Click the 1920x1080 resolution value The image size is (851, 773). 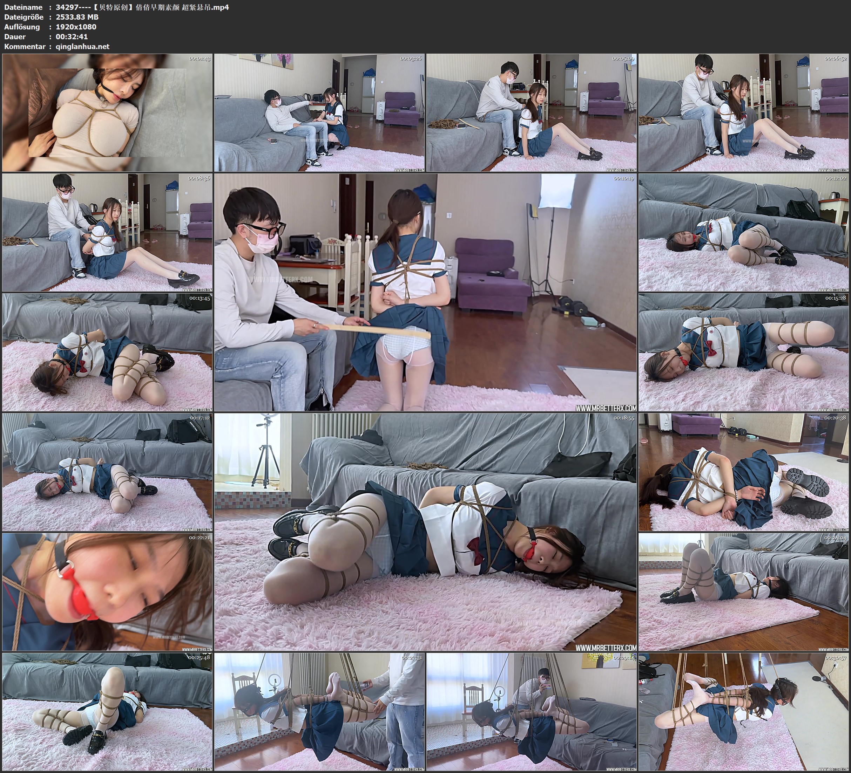[76, 27]
